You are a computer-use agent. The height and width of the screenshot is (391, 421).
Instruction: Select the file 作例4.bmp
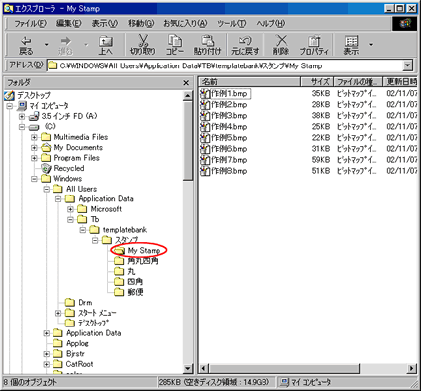(x=229, y=127)
